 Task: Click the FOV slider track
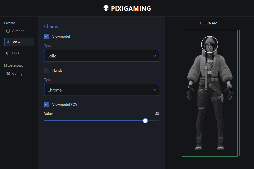(x=102, y=121)
